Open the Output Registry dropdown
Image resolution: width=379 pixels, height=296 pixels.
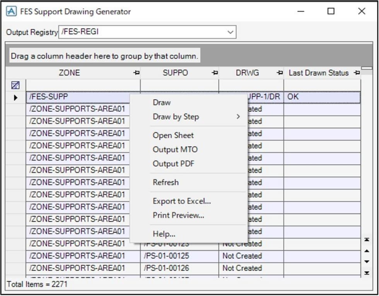click(230, 32)
